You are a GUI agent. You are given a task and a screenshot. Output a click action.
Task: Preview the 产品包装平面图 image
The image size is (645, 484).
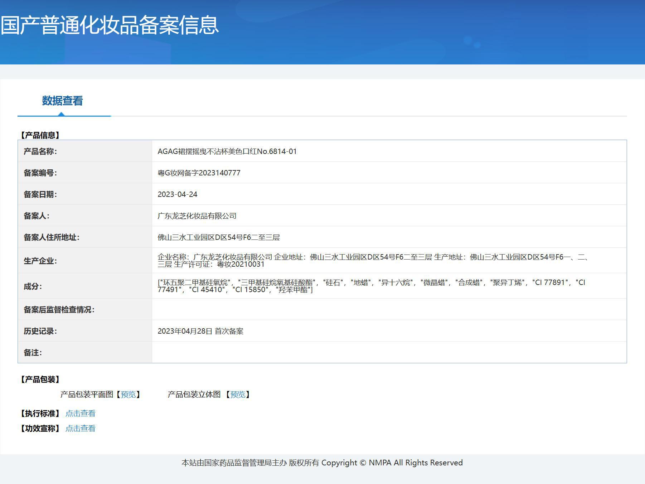click(128, 395)
